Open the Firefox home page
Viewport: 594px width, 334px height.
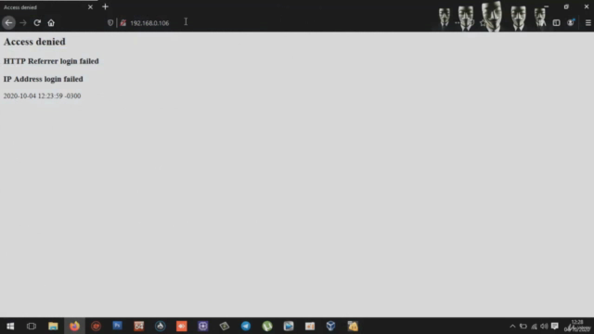51,22
